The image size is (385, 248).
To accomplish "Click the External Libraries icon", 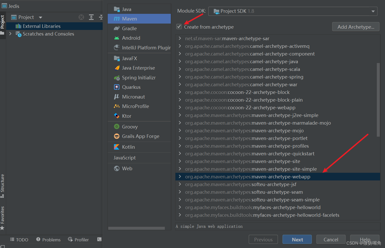I will 18,26.
